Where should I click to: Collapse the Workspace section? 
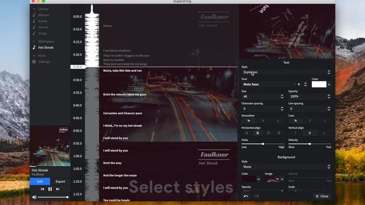click(x=34, y=42)
